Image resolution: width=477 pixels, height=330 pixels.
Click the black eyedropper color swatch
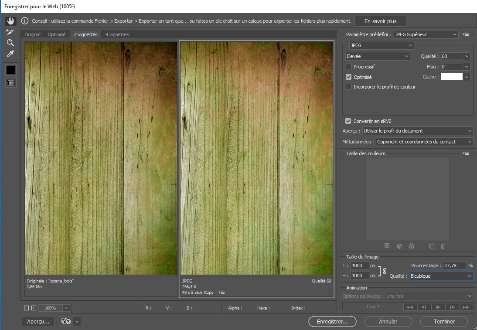coord(10,70)
